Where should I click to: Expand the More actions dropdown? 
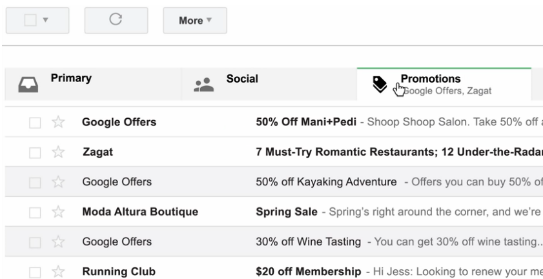tap(195, 21)
